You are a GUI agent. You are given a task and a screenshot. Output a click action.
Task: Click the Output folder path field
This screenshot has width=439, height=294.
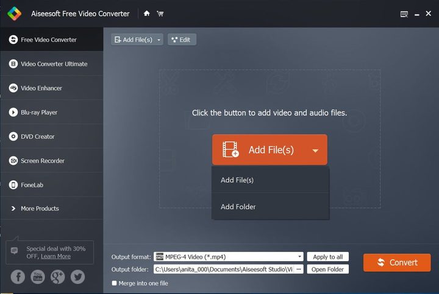pyautogui.click(x=224, y=269)
